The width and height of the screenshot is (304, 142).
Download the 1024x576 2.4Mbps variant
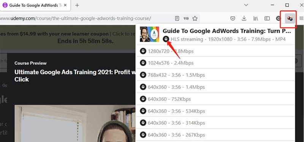click(143, 63)
